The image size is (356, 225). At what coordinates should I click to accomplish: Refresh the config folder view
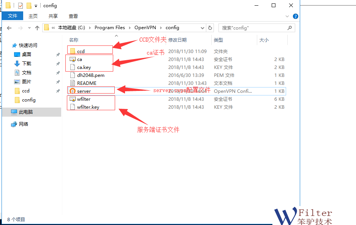coord(210,28)
